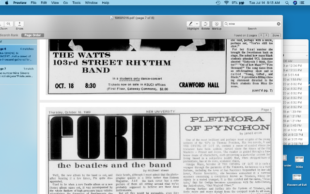
Task: Click the Share toolbar button
Action: click(x=19, y=24)
